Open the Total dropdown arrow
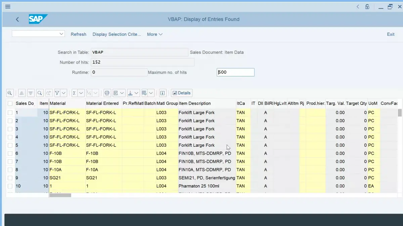Screen dimensions: 403x226 (x=81, y=93)
